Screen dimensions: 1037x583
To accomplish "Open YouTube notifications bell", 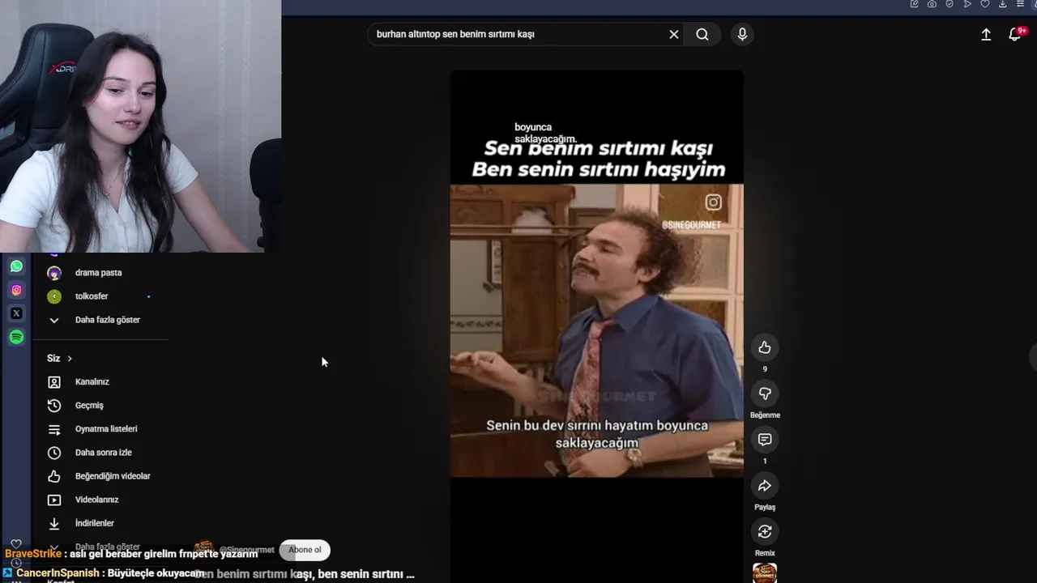I will (1015, 34).
